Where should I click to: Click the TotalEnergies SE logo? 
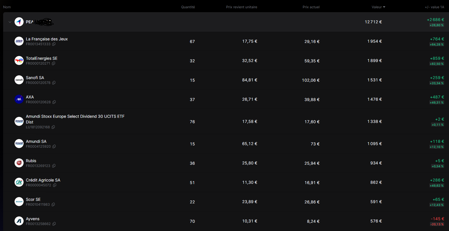[19, 61]
